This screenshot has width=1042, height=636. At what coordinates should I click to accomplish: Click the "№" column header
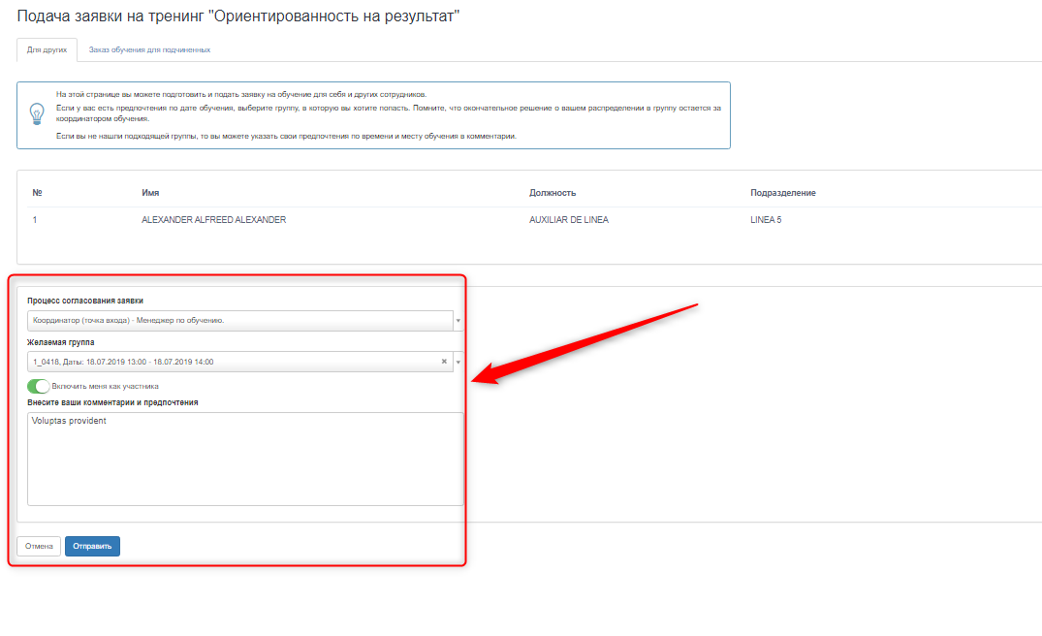click(x=37, y=193)
